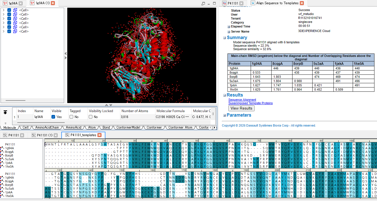Click the collapse-to-top arrow icon beside data table
The width and height of the screenshot is (377, 201).
click(5, 112)
